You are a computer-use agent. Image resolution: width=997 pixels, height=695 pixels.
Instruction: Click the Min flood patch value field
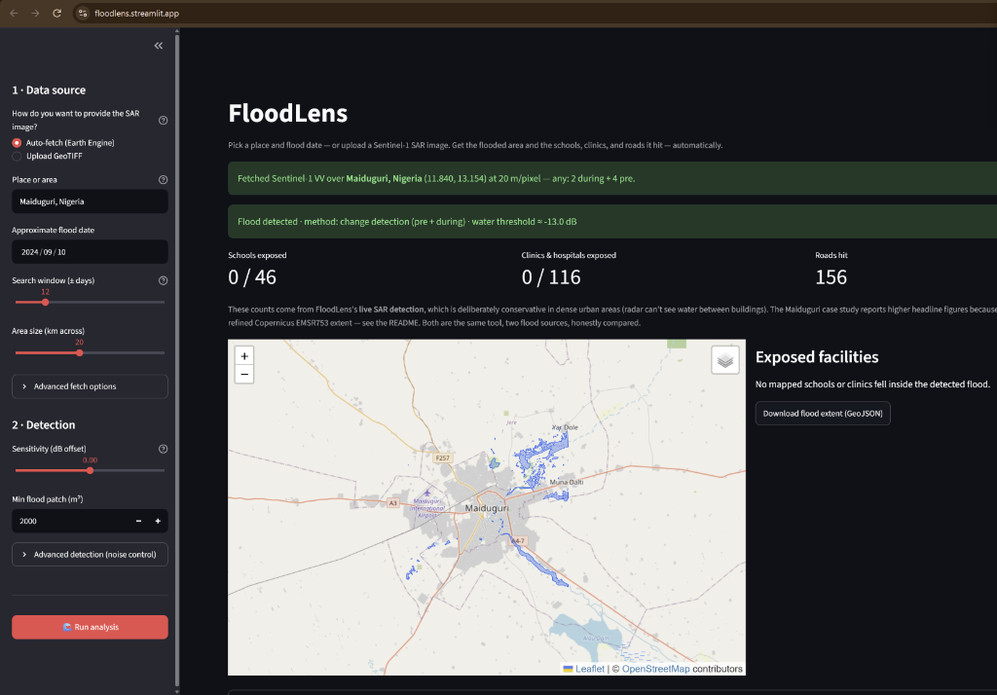click(70, 521)
